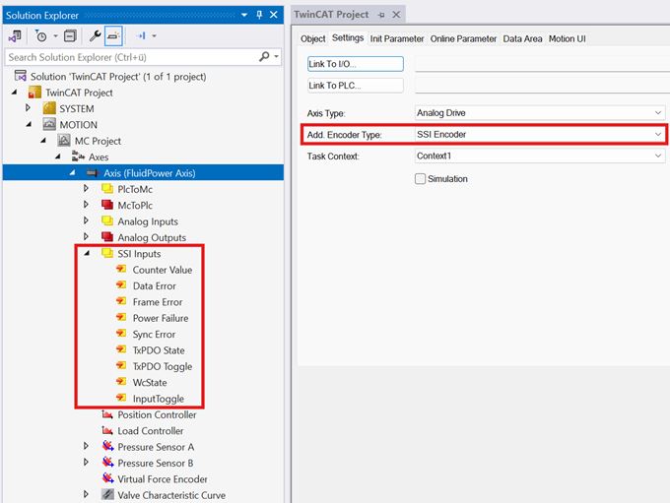Collapse the SSI Inputs tree node
The height and width of the screenshot is (503, 670).
[87, 253]
